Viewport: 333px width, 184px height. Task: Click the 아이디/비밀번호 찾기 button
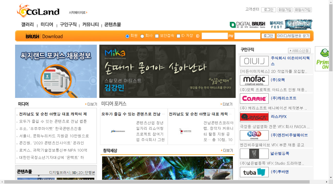pyautogui.click(x=293, y=36)
